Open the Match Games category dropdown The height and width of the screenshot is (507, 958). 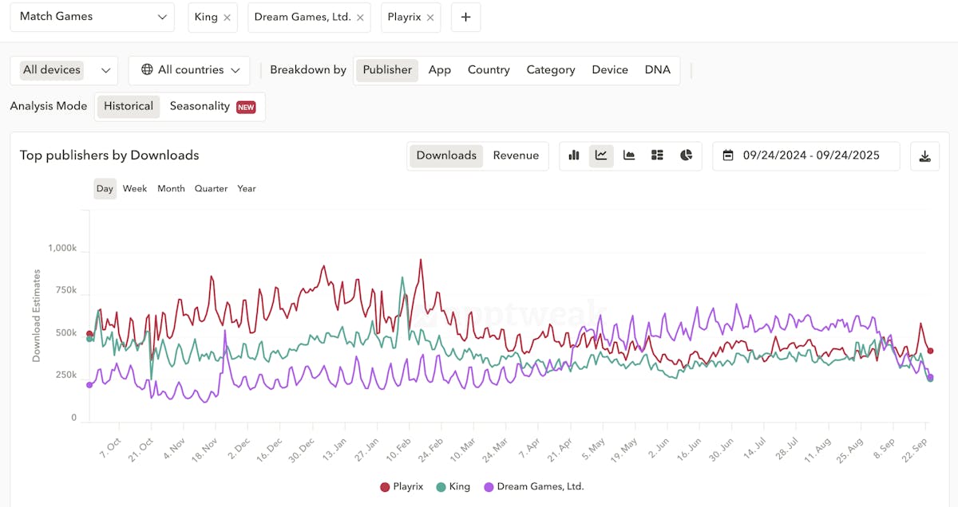[92, 17]
